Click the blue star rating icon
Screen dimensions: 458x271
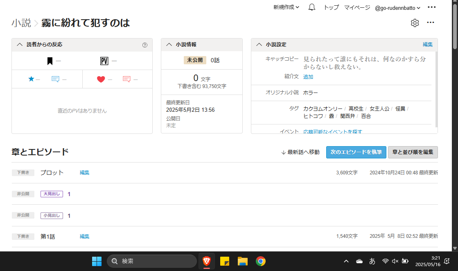click(32, 79)
